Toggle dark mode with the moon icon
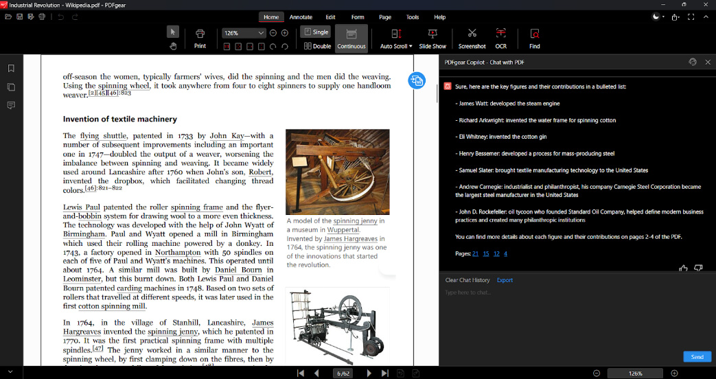This screenshot has height=379, width=716. tap(656, 17)
